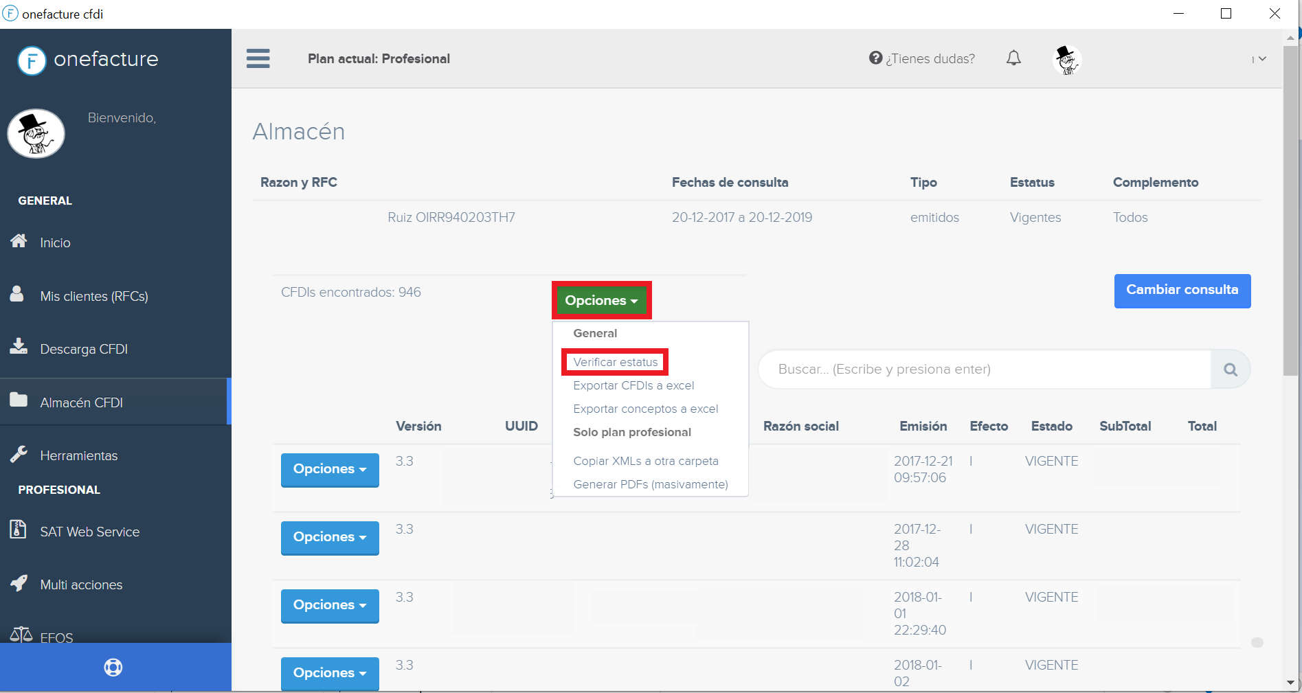
Task: Click the Herramientas wrench icon
Action: tap(19, 454)
